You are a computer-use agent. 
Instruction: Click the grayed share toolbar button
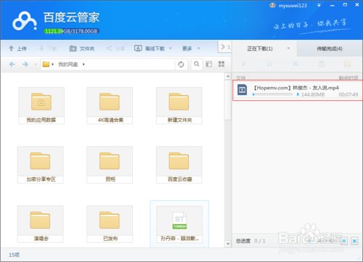115,49
